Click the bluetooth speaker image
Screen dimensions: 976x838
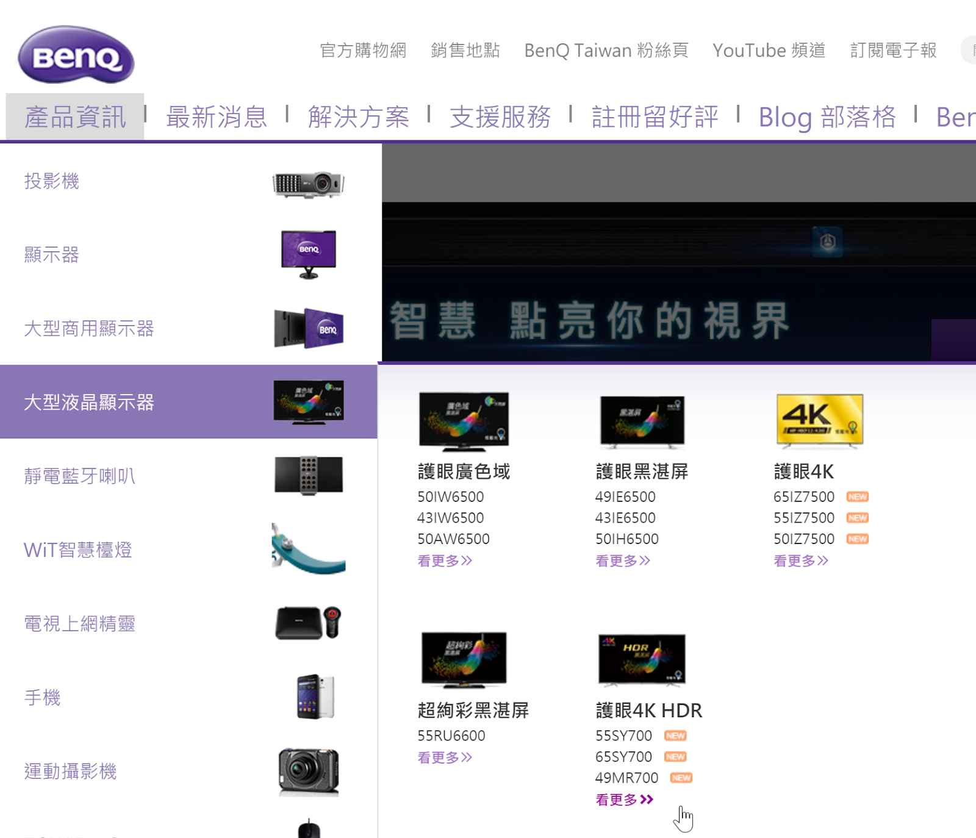[x=309, y=476]
